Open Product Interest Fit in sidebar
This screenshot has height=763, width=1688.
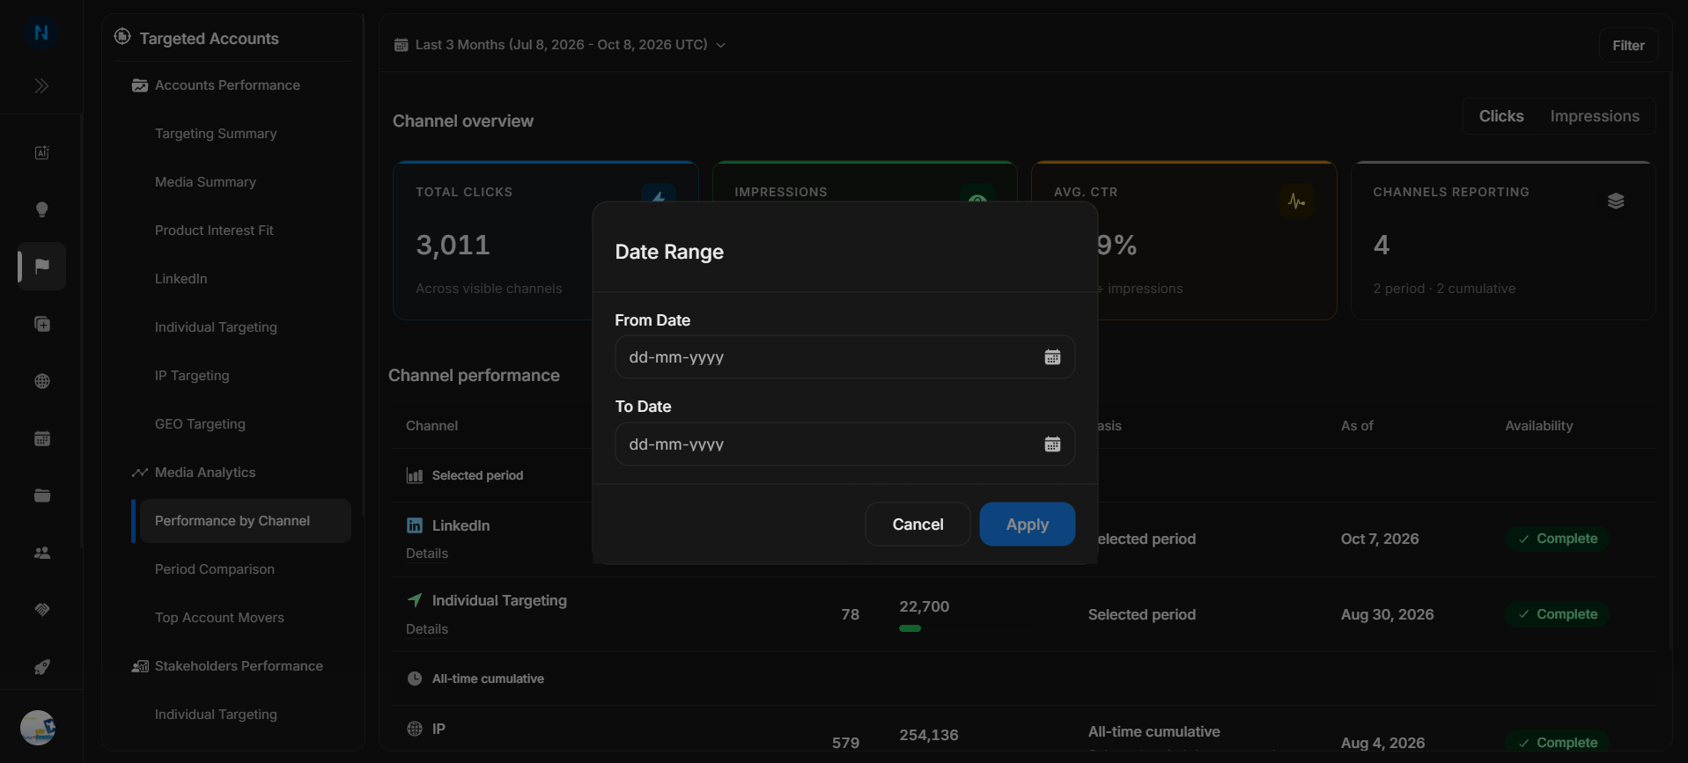pos(214,231)
